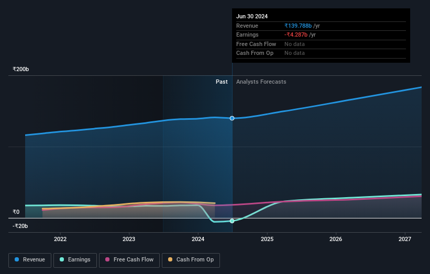This screenshot has height=274, width=430.
Task: Toggle the Earnings legend button
Action: click(75, 260)
